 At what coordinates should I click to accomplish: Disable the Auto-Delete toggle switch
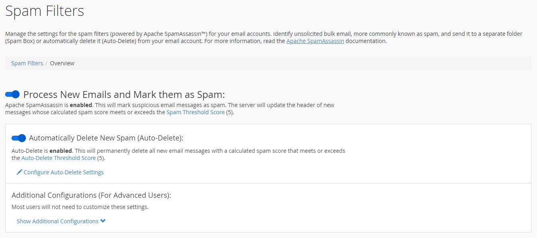coord(19,138)
